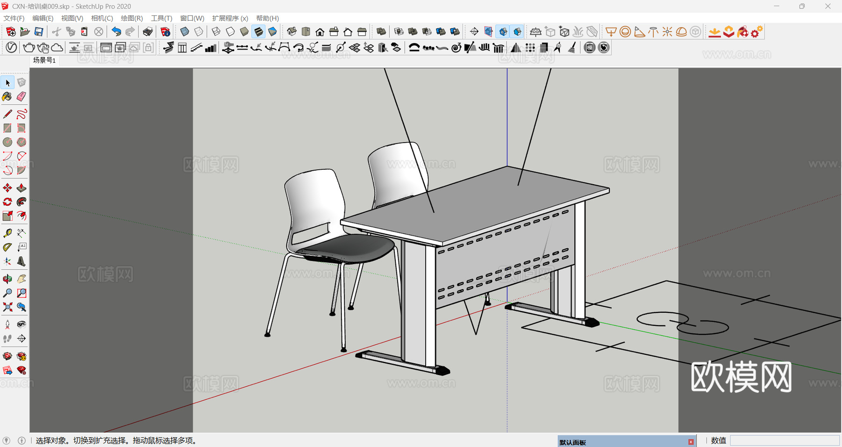Toggle the section cuts display button
This screenshot has height=447, width=842.
click(x=503, y=32)
